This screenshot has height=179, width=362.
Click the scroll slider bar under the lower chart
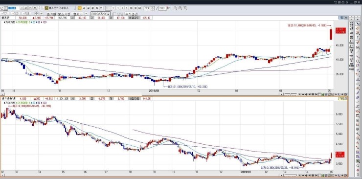coord(291,175)
